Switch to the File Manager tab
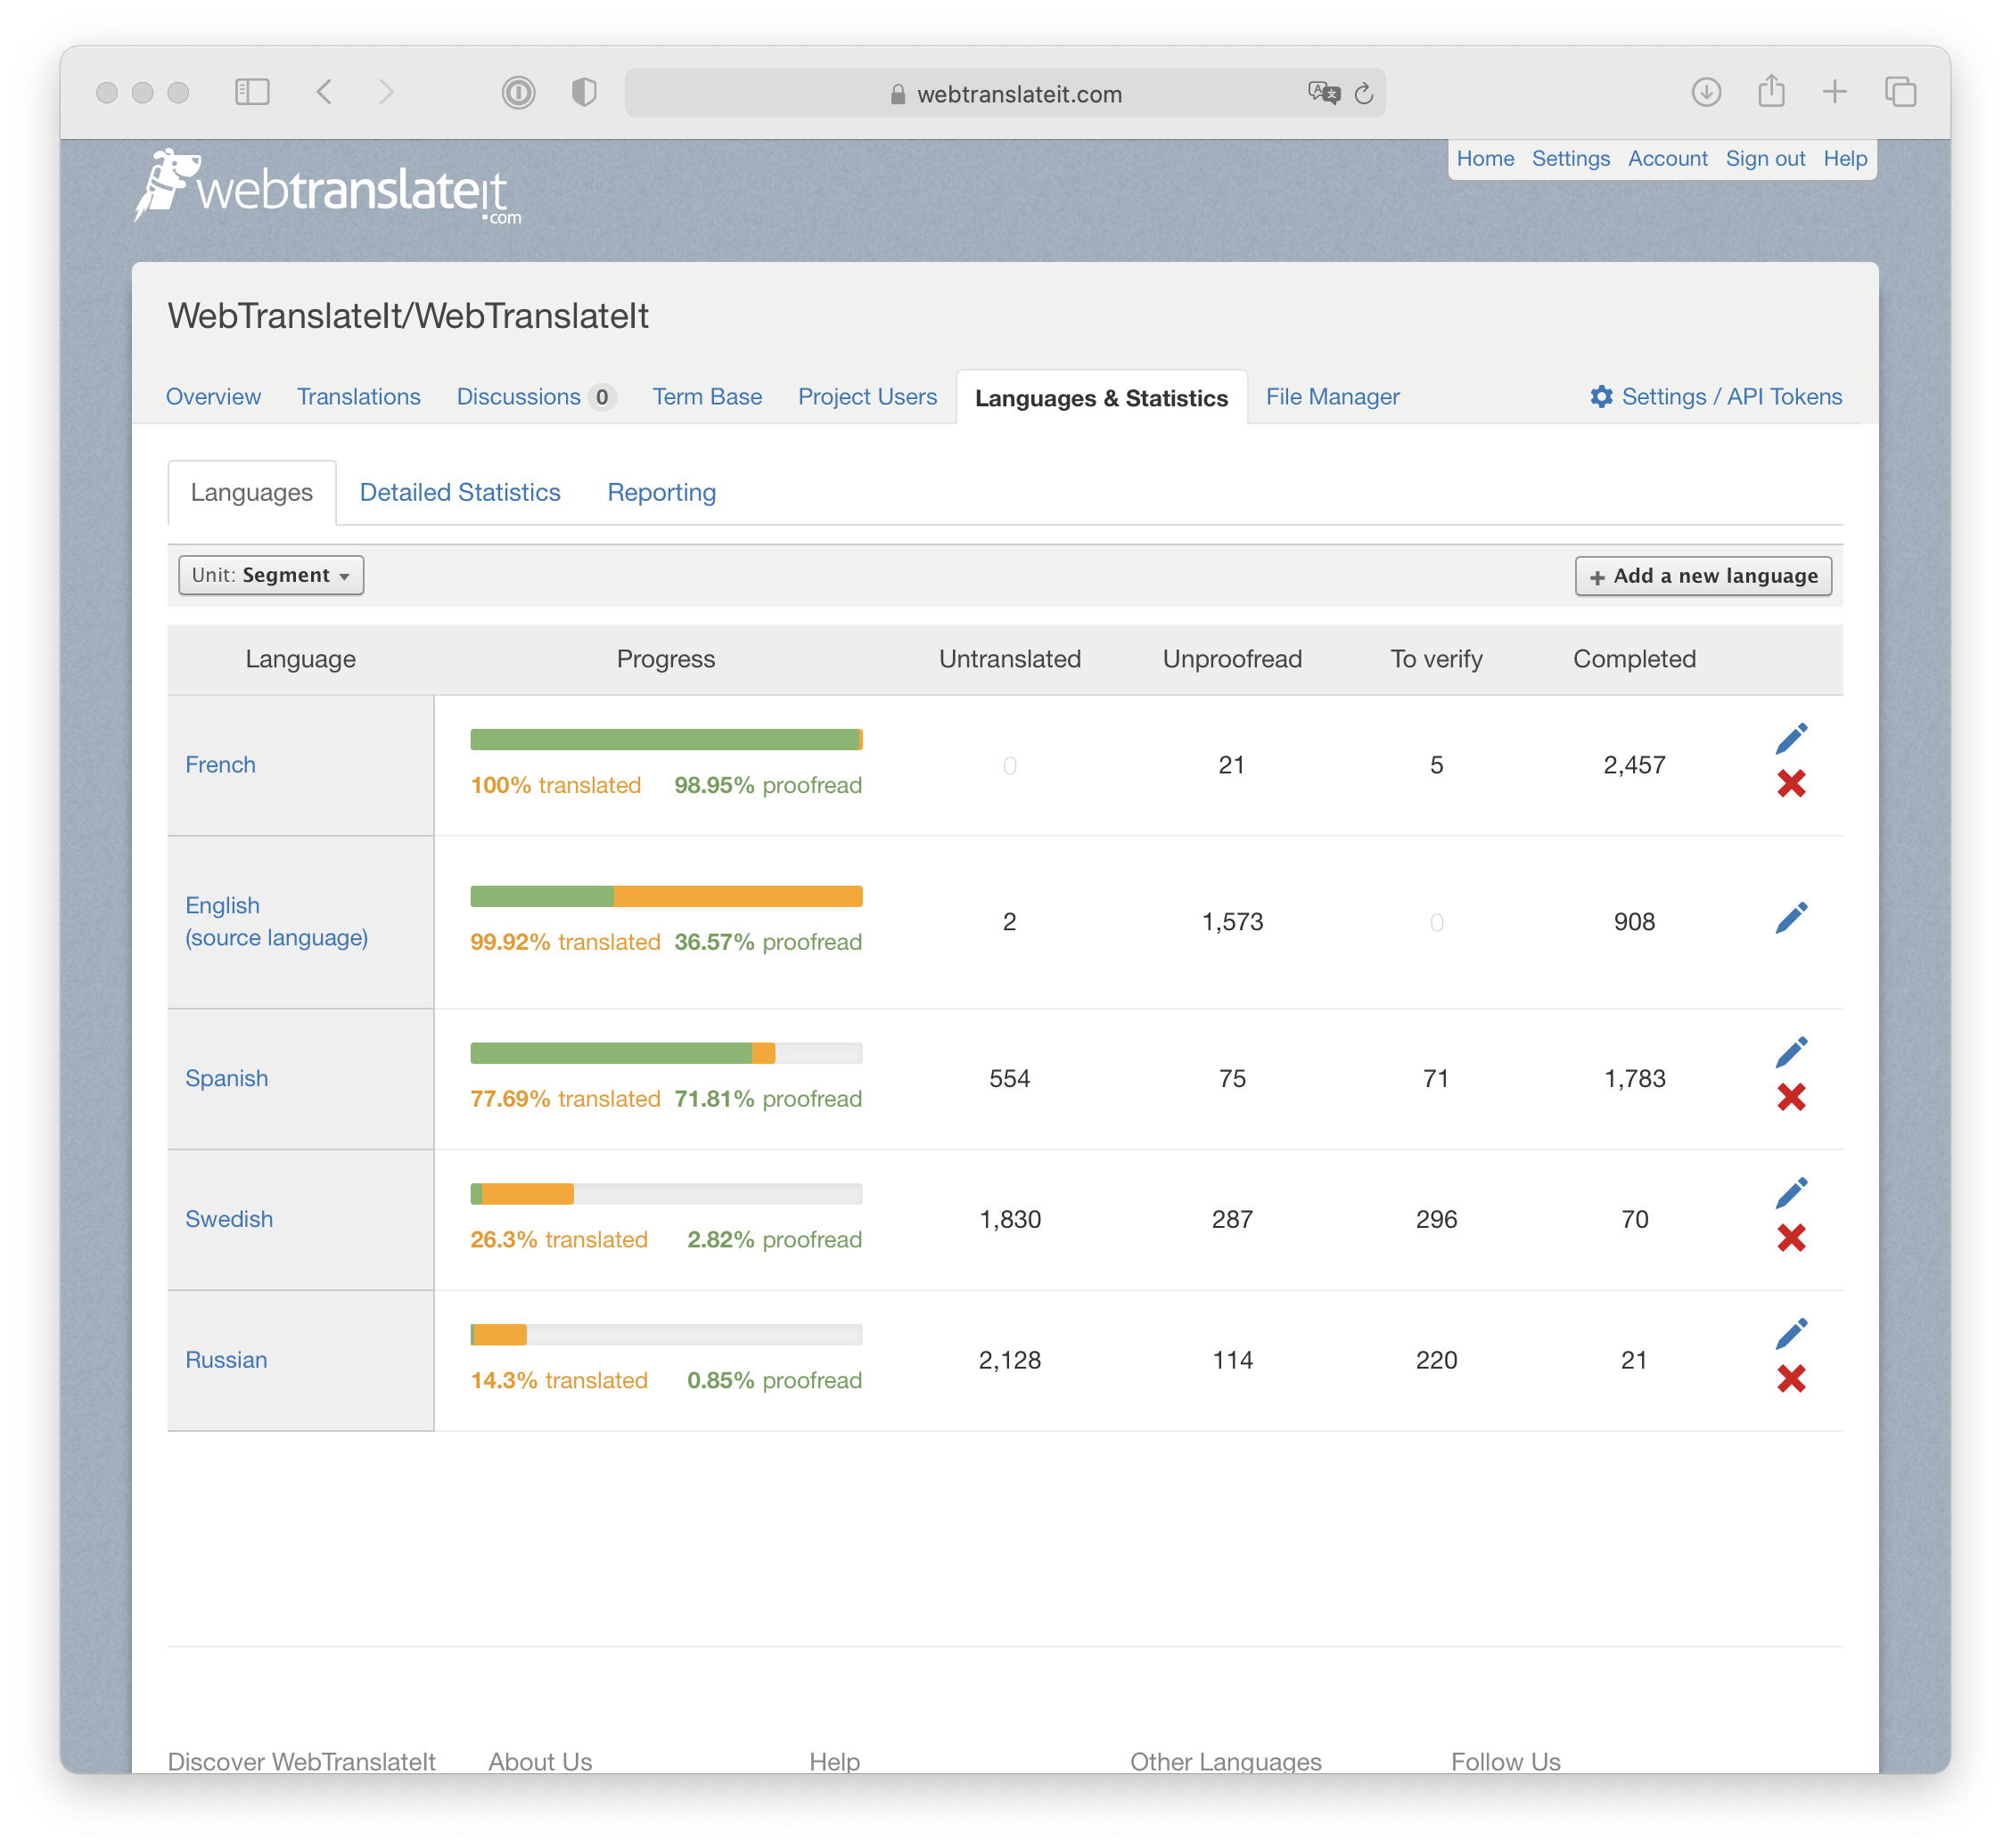 (x=1332, y=397)
